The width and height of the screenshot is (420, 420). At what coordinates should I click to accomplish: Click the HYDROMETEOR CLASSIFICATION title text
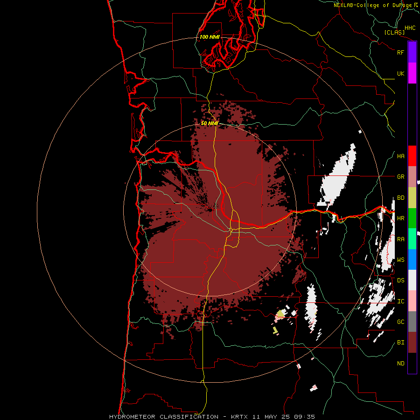pos(164,417)
